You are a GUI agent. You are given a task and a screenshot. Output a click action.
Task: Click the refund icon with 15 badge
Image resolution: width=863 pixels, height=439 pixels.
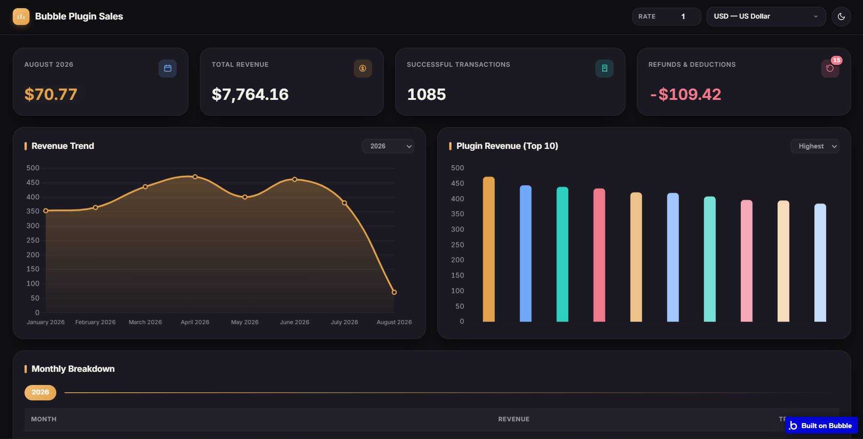830,69
